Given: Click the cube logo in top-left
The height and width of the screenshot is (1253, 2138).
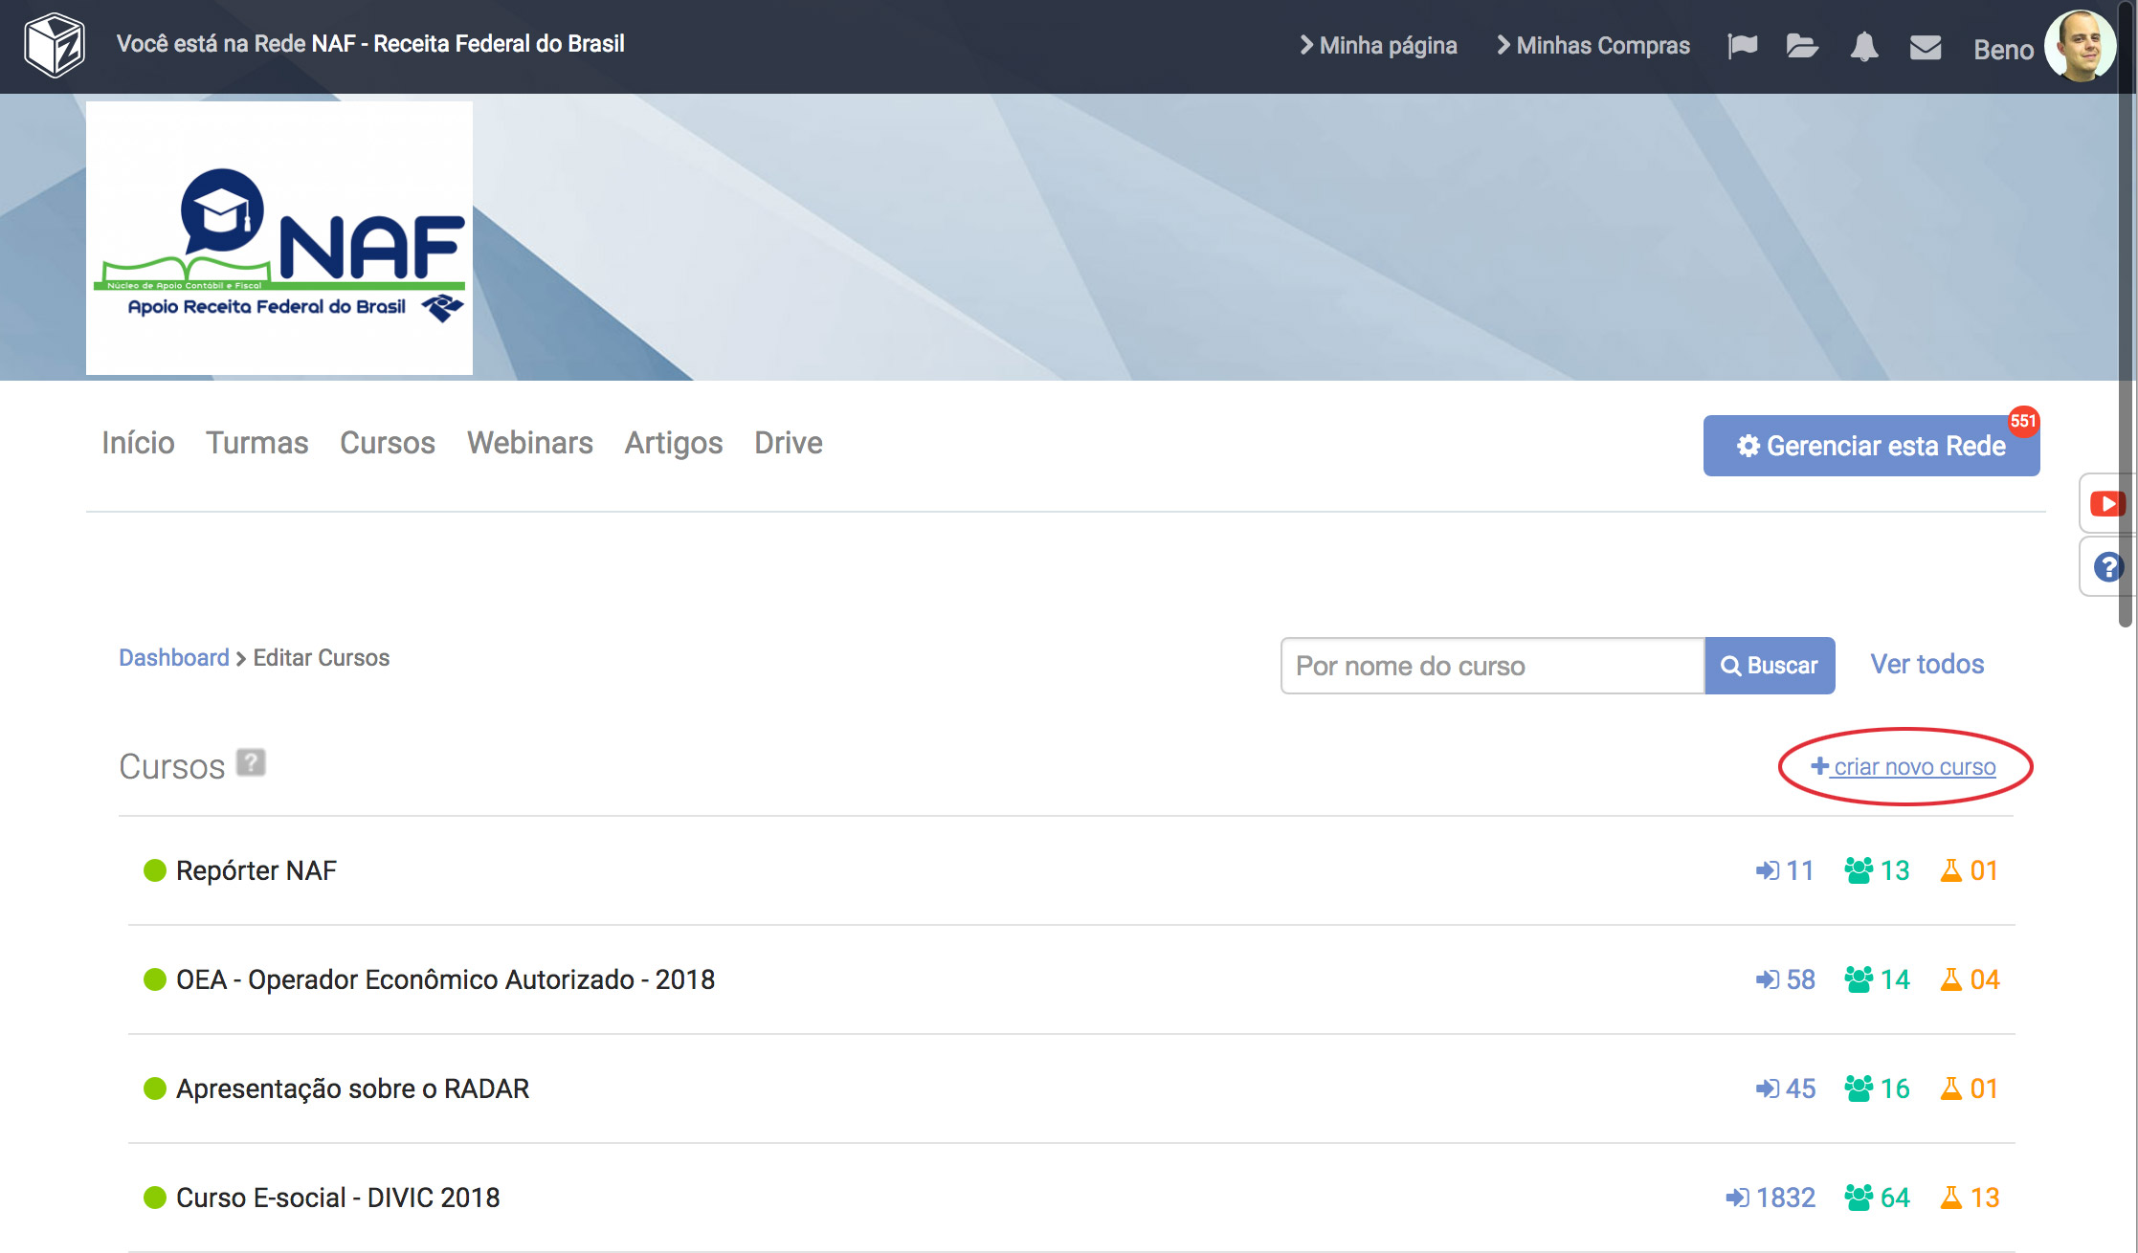Looking at the screenshot, I should tap(55, 45).
